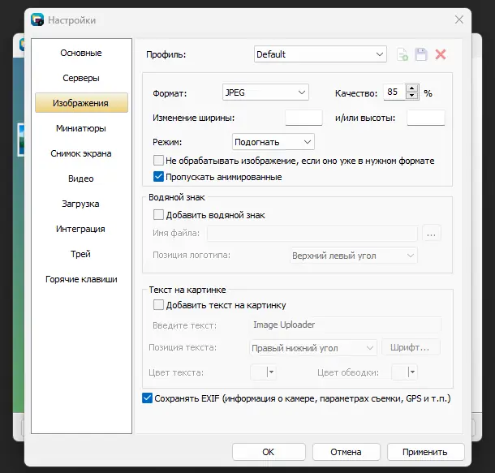Click the Отмена button
This screenshot has height=473, width=495.
point(346,452)
